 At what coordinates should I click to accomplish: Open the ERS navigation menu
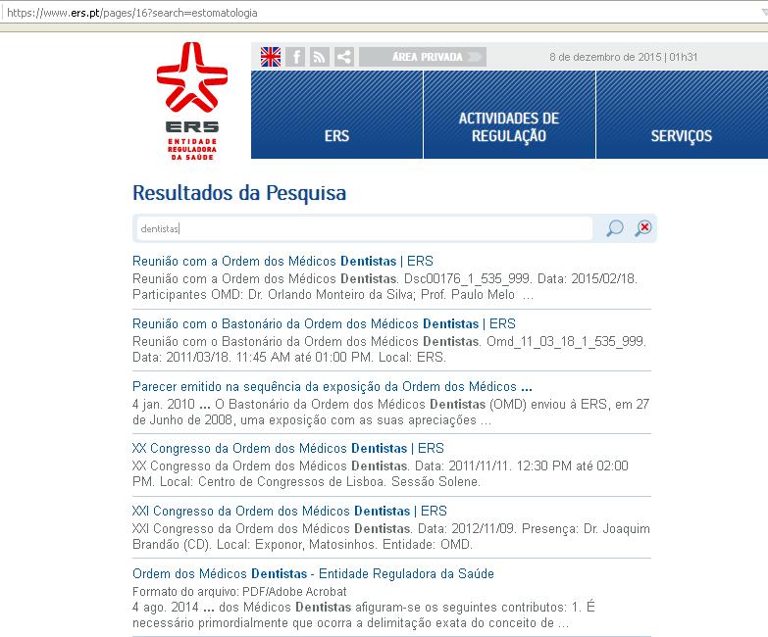point(336,115)
